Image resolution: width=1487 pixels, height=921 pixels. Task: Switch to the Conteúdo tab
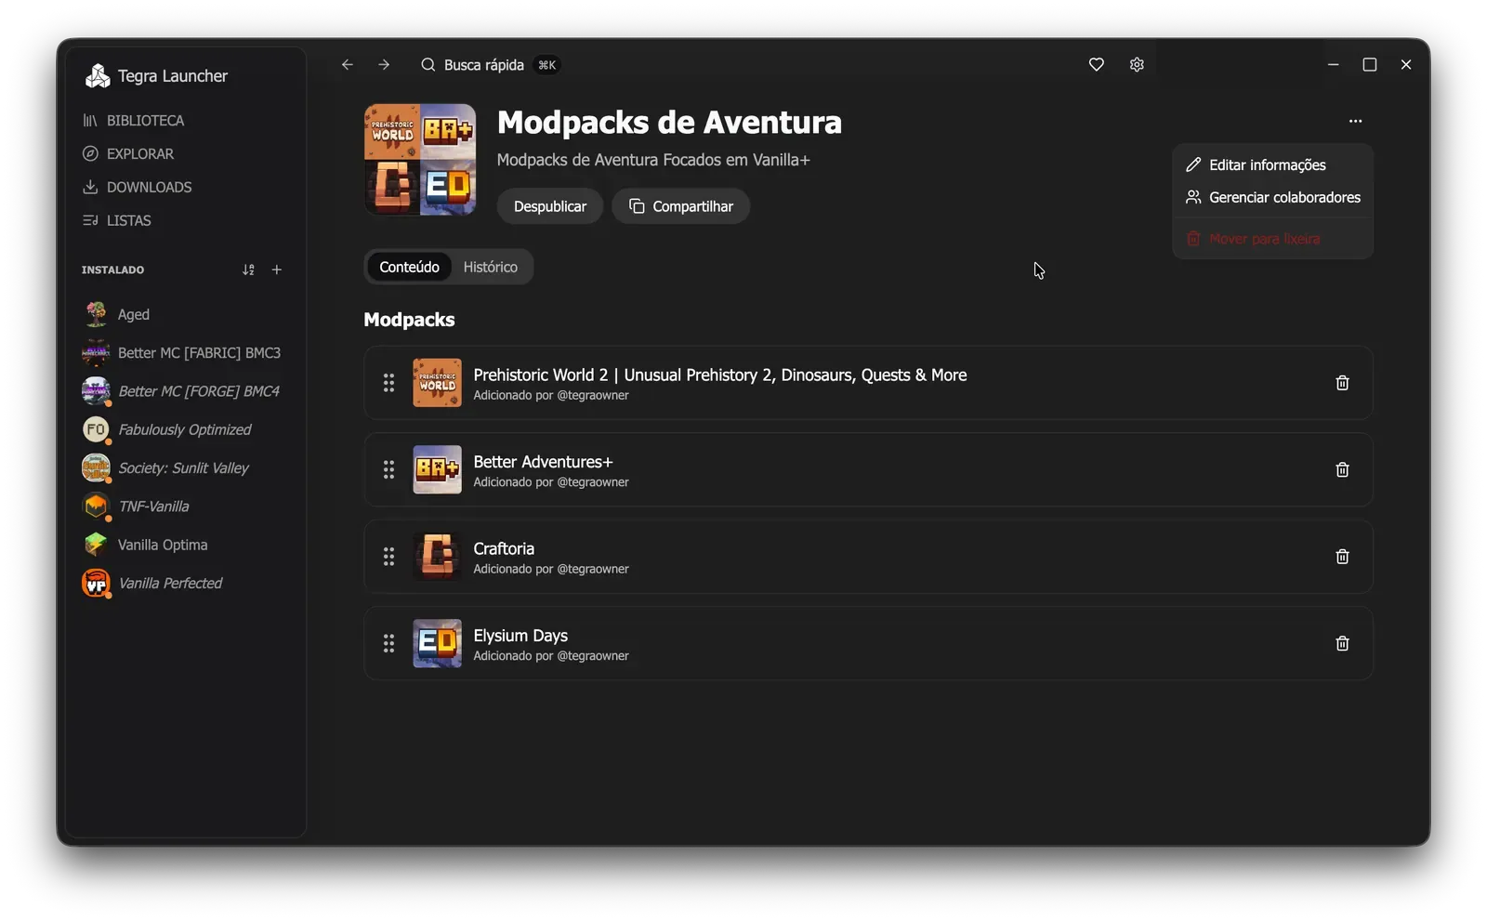[x=409, y=268]
